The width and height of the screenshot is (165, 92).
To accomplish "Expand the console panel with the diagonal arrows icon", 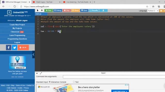I will pyautogui.click(x=41, y=73).
